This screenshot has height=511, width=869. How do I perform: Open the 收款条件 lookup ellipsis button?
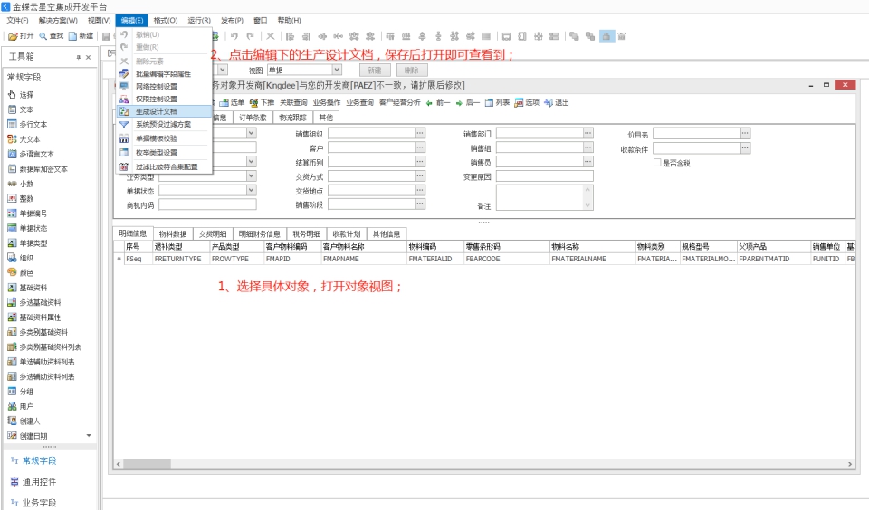(x=745, y=147)
